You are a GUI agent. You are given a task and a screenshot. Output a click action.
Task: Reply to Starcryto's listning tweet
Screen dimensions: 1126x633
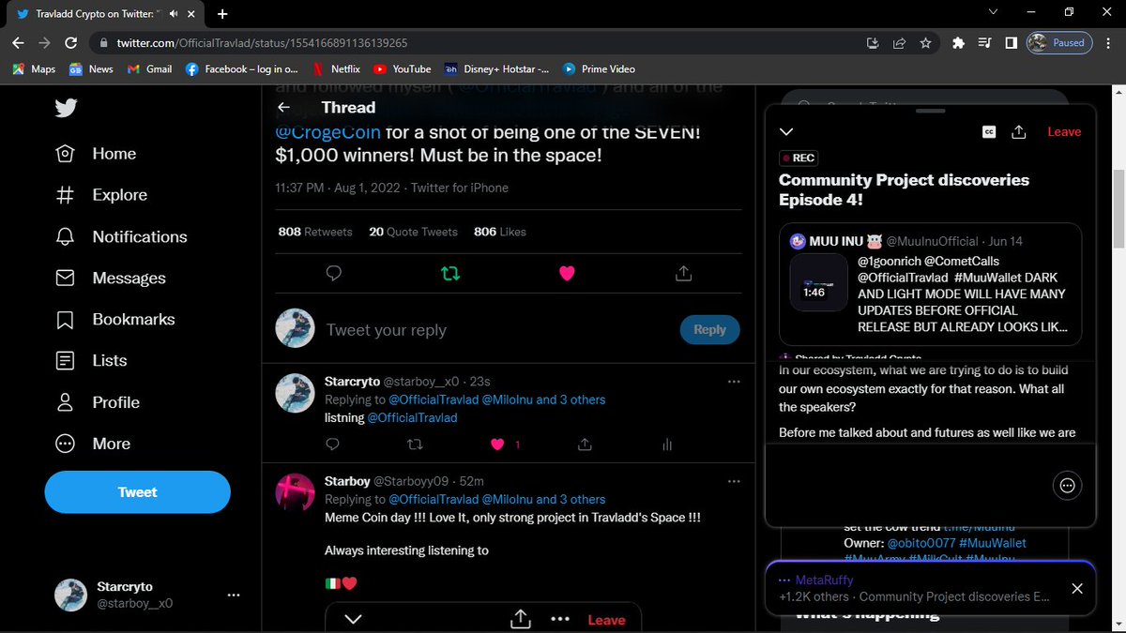[333, 445]
